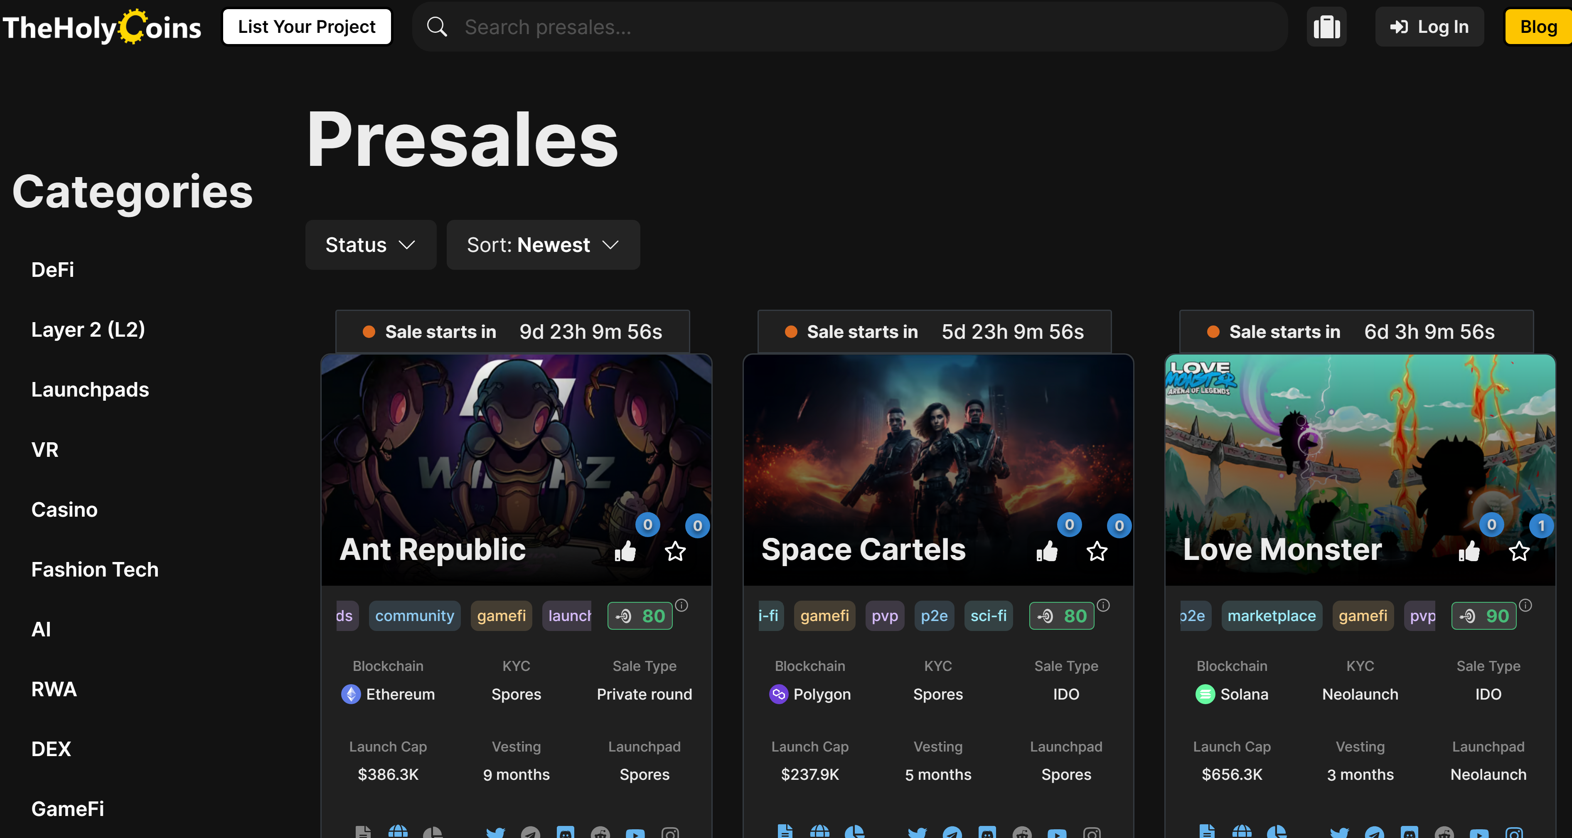Open the Sort: Newest dropdown
Viewport: 1572px width, 838px height.
(543, 245)
